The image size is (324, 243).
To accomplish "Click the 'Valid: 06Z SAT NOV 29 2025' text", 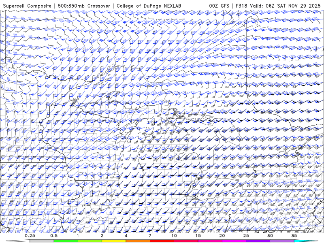I will tap(285, 6).
